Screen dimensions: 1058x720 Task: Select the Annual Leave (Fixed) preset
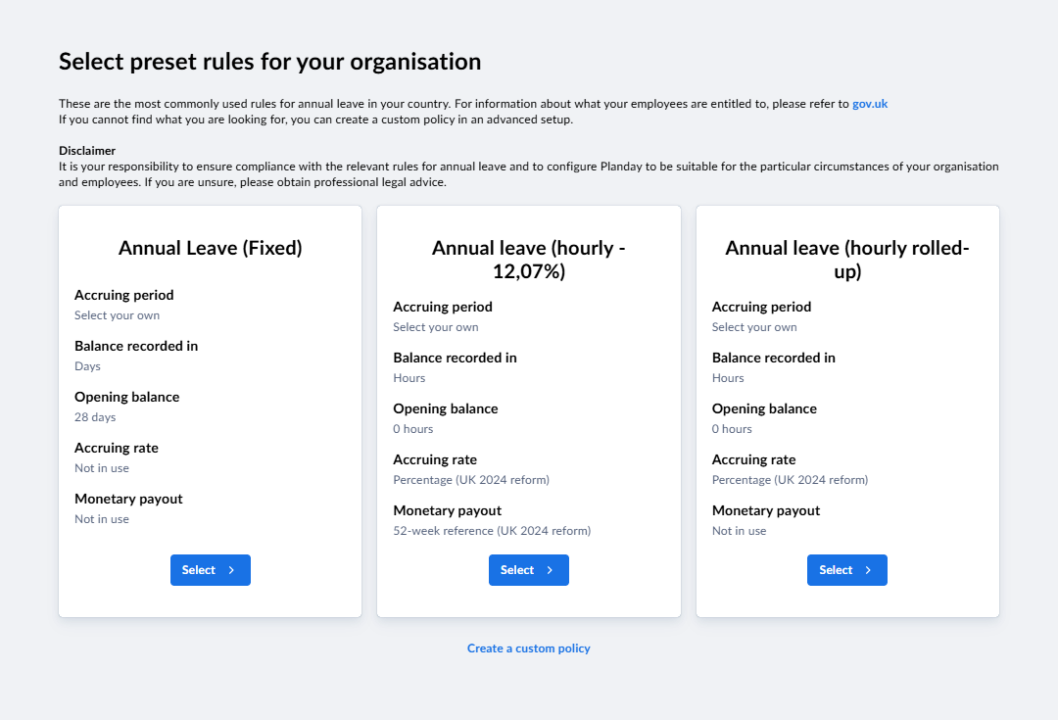coord(211,570)
